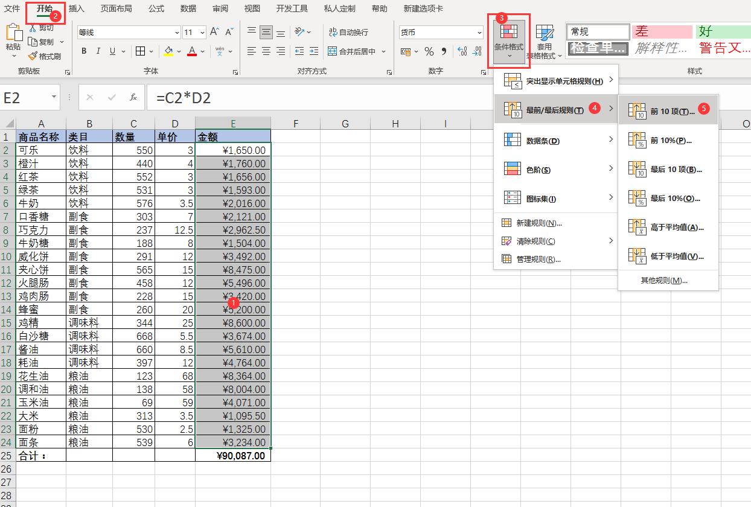Apply the 常规 (Normal) cell style

point(599,31)
